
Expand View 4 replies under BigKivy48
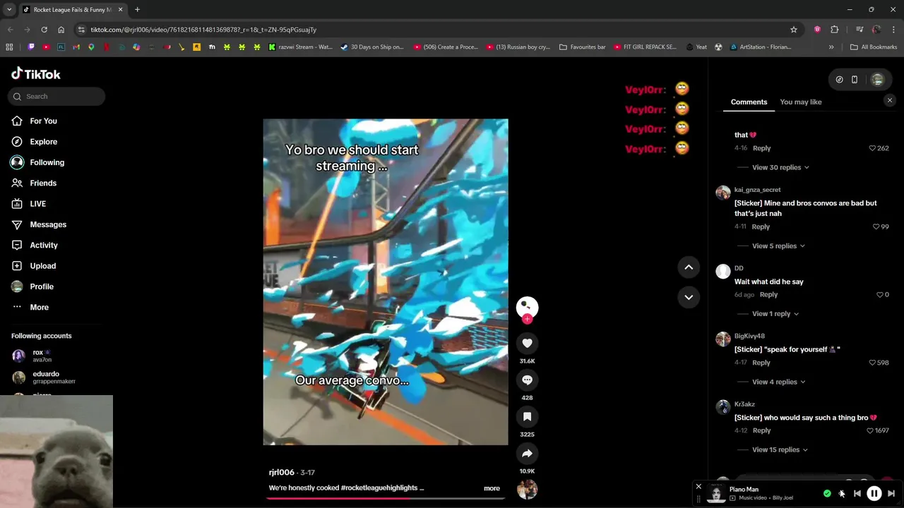(x=778, y=382)
